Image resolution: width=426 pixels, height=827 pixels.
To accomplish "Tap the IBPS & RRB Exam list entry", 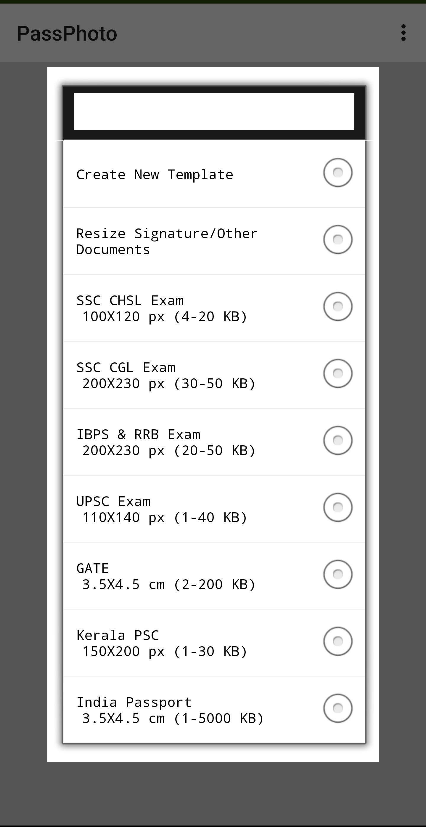I will click(x=165, y=443).
